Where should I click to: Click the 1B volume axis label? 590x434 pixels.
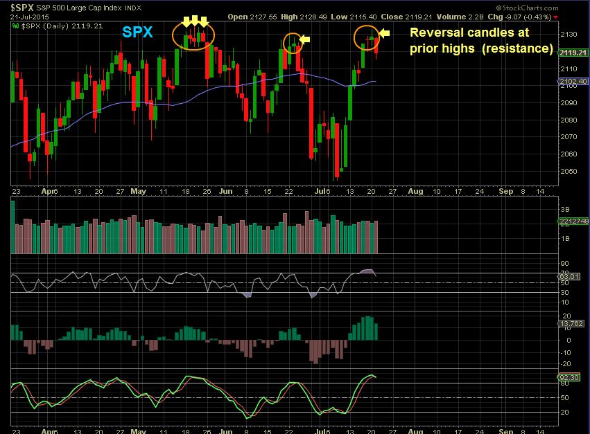[x=565, y=239]
